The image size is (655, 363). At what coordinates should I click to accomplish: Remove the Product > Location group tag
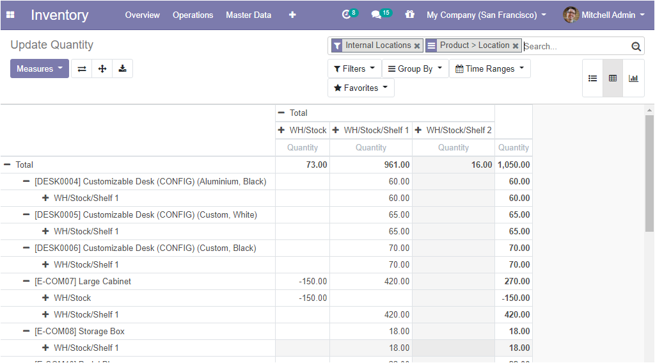(x=516, y=46)
